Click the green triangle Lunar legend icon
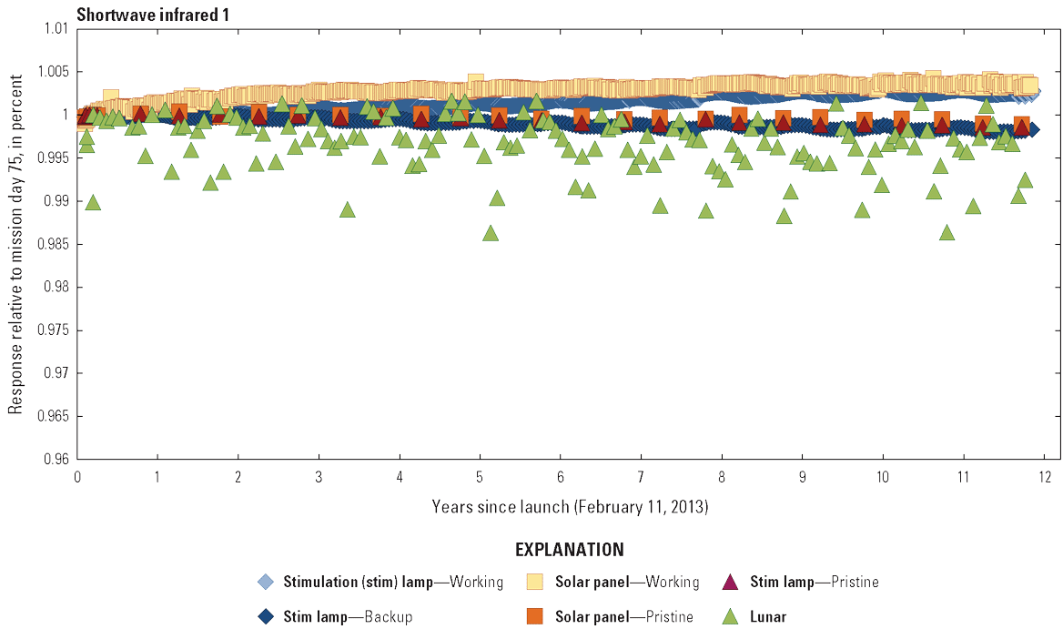This screenshot has width=1063, height=629. click(x=730, y=616)
